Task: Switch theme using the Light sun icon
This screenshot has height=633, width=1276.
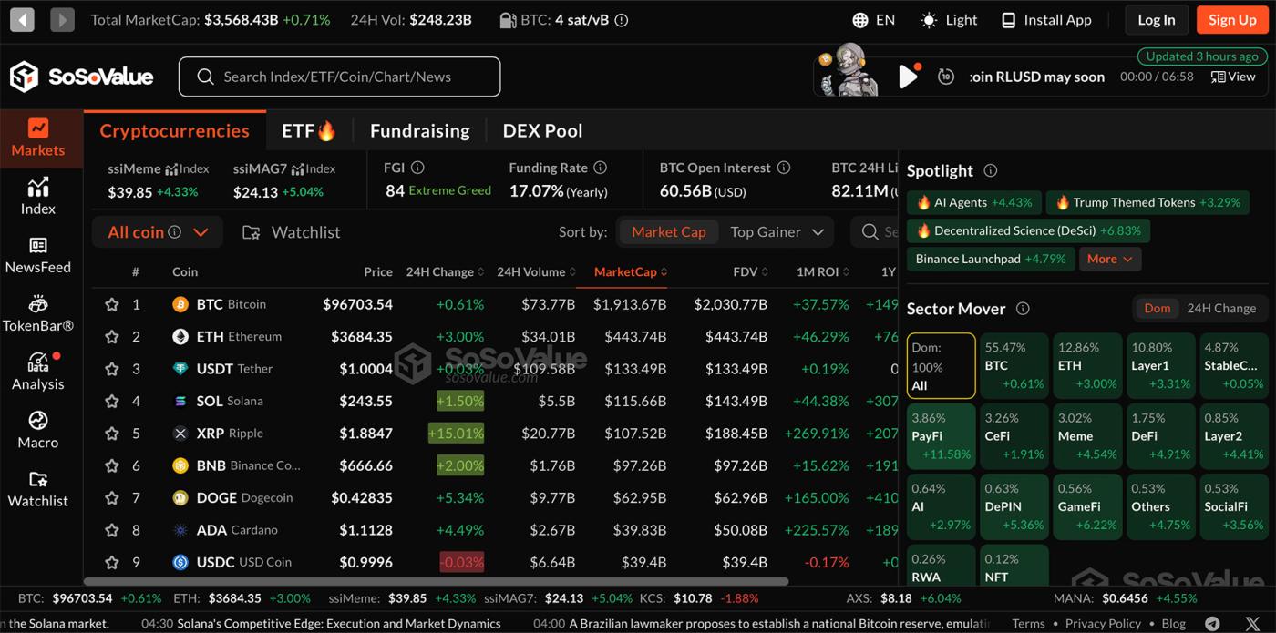Action: [949, 20]
